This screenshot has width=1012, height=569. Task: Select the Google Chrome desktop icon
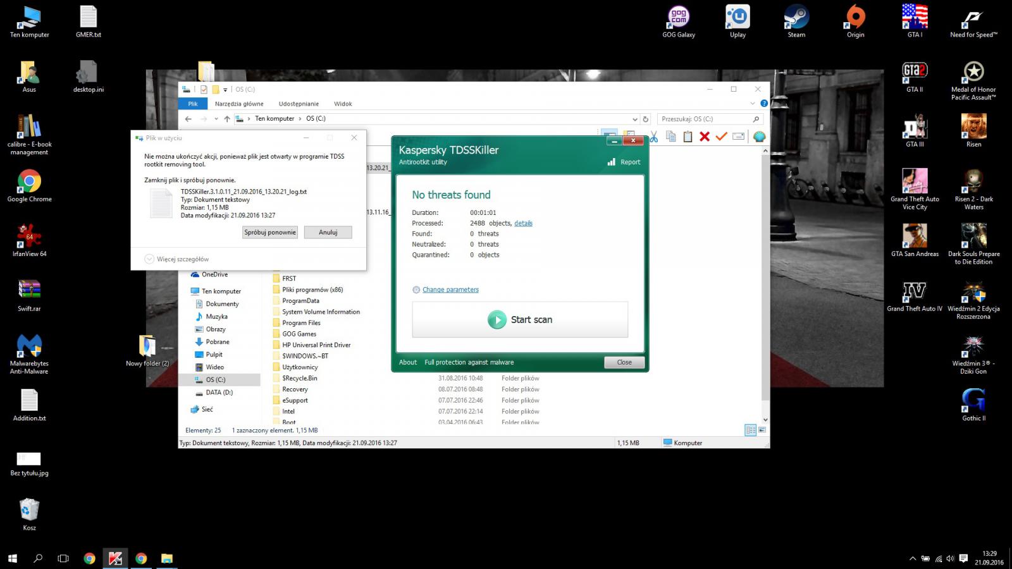click(29, 186)
